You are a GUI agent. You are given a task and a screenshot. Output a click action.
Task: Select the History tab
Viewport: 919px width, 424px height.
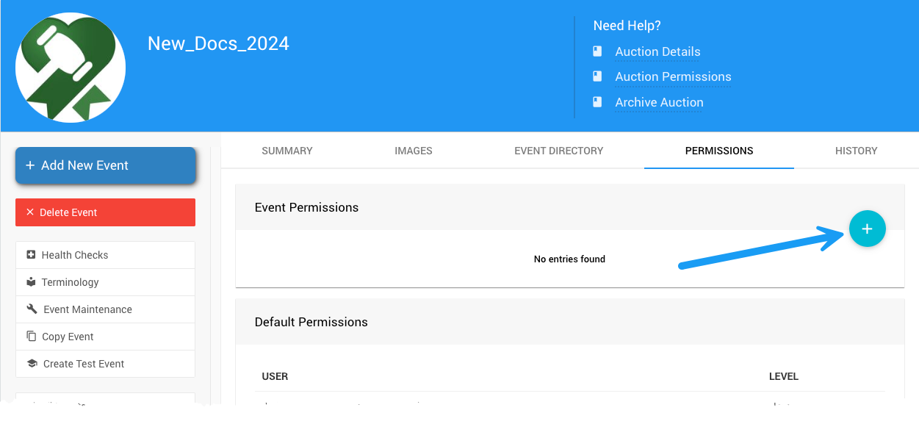pyautogui.click(x=856, y=151)
